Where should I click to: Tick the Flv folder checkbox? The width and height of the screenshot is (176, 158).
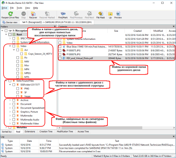(x=18, y=58)
